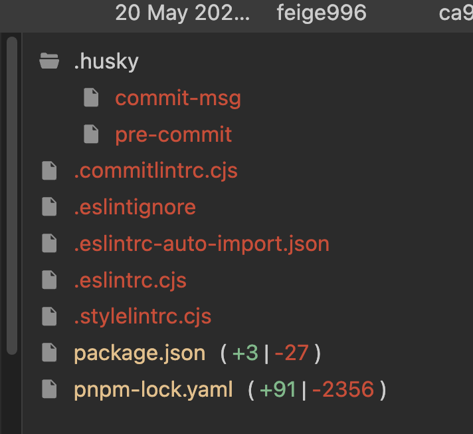Open the deleted pre-commit file
The width and height of the screenshot is (473, 434).
(x=173, y=134)
